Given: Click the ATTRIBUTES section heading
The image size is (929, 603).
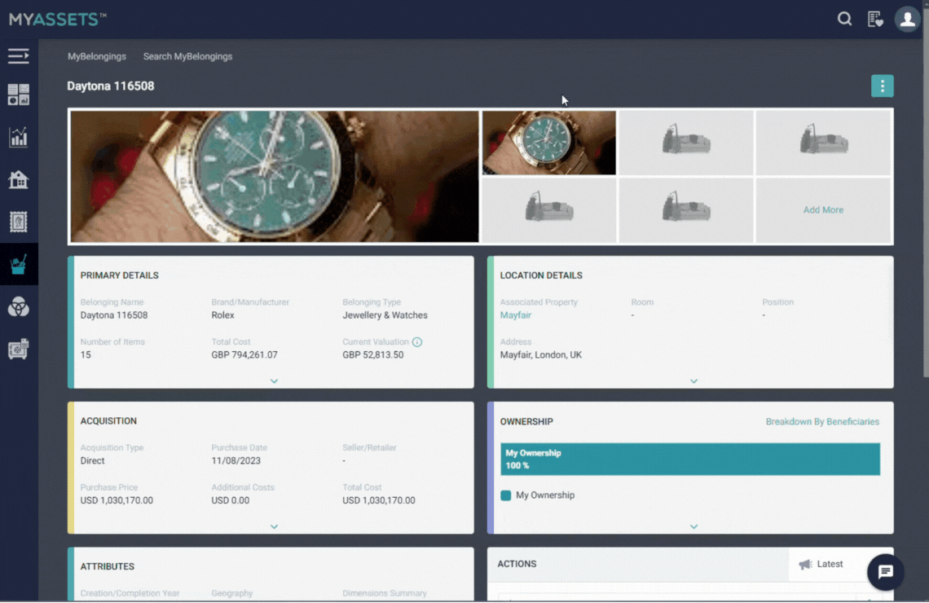Looking at the screenshot, I should click(108, 566).
